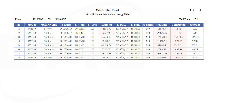The height and width of the screenshot is (103, 231).
Task: Click end reading 37437.04 in row 3
Action: pos(162,37)
